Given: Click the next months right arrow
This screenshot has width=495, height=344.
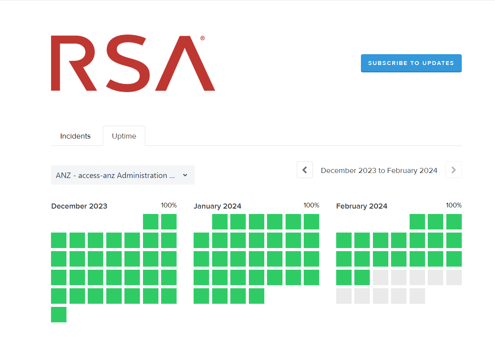Looking at the screenshot, I should pyautogui.click(x=453, y=170).
